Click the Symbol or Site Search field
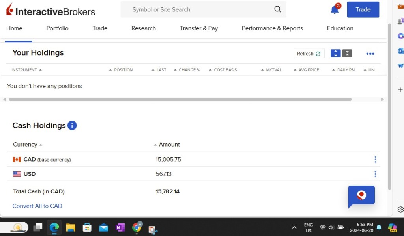 click(x=197, y=9)
